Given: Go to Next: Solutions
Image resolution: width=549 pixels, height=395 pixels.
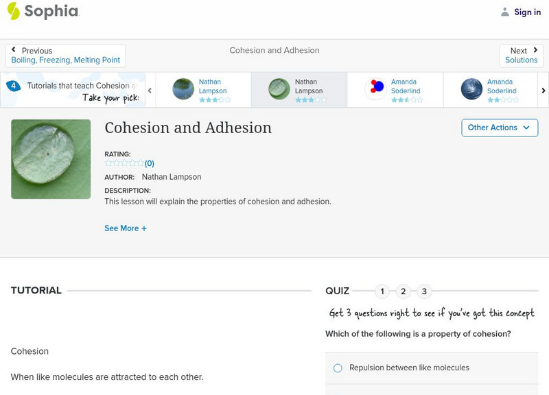Looking at the screenshot, I should [x=521, y=56].
